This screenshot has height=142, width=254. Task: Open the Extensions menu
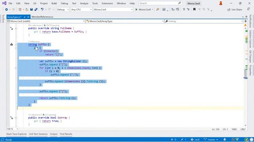[x=107, y=3]
